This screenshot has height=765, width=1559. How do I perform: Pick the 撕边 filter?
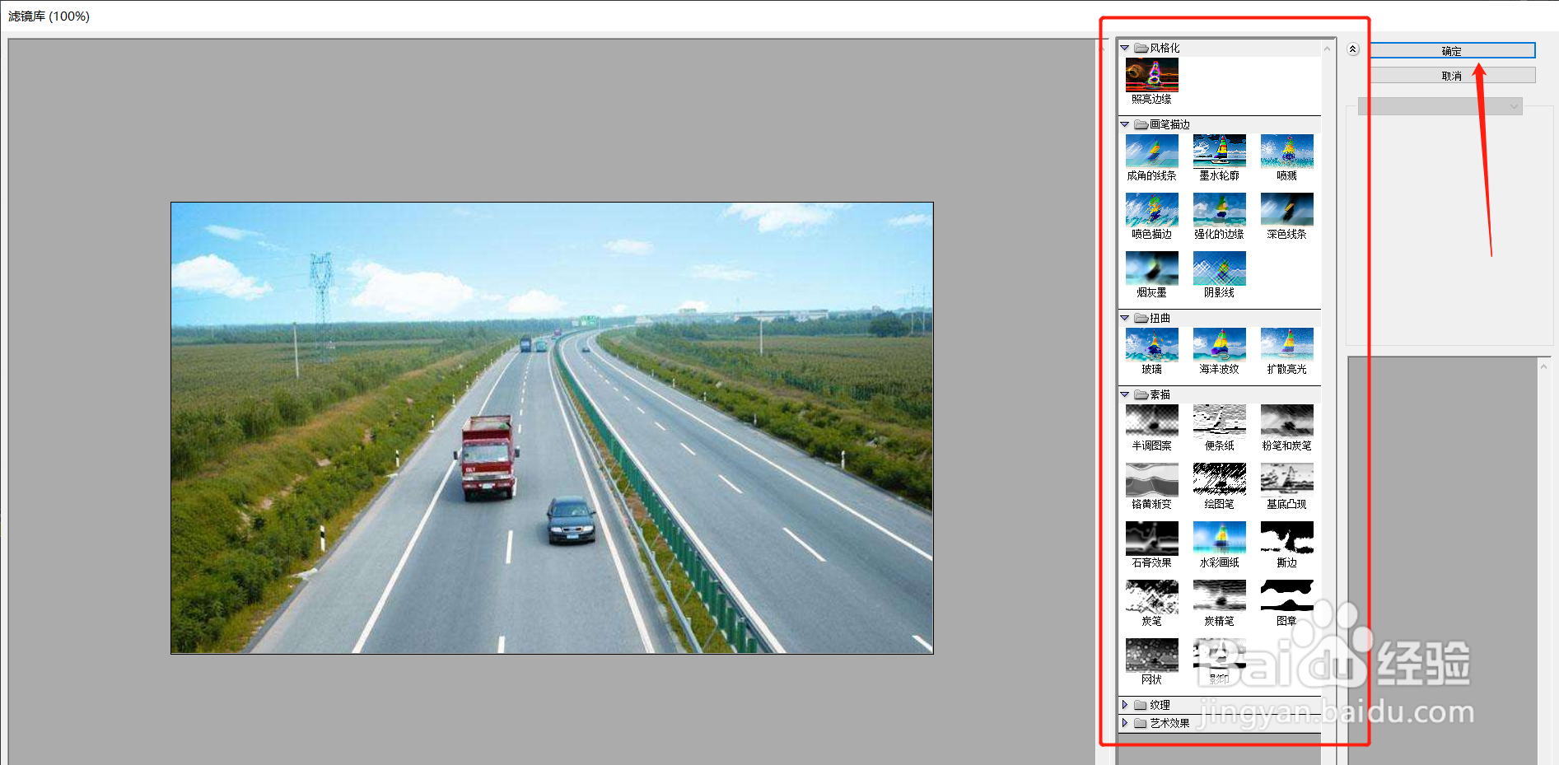click(1286, 539)
